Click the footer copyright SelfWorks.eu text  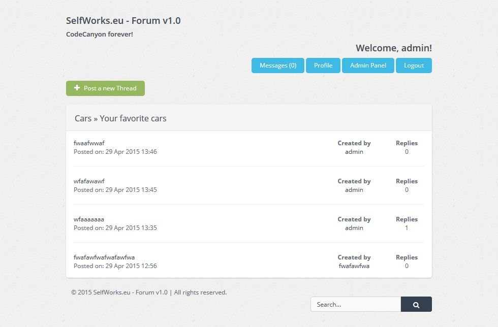pos(149,292)
